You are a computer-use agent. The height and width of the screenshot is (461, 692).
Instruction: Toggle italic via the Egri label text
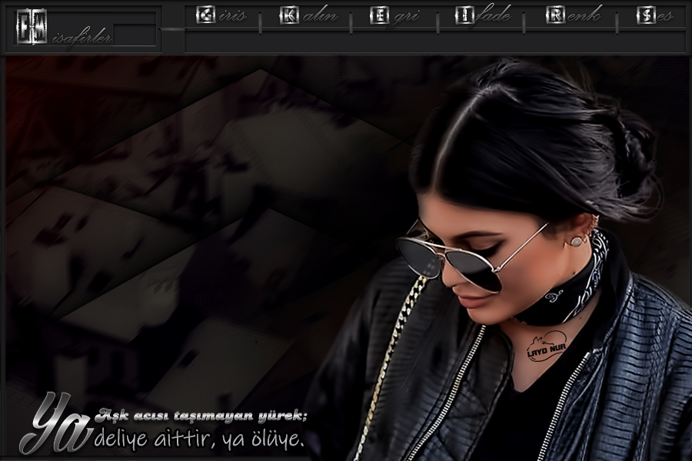[x=404, y=16]
